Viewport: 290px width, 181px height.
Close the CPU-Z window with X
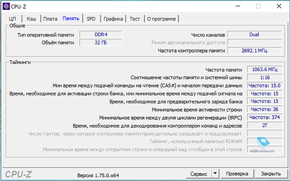[x=279, y=6]
